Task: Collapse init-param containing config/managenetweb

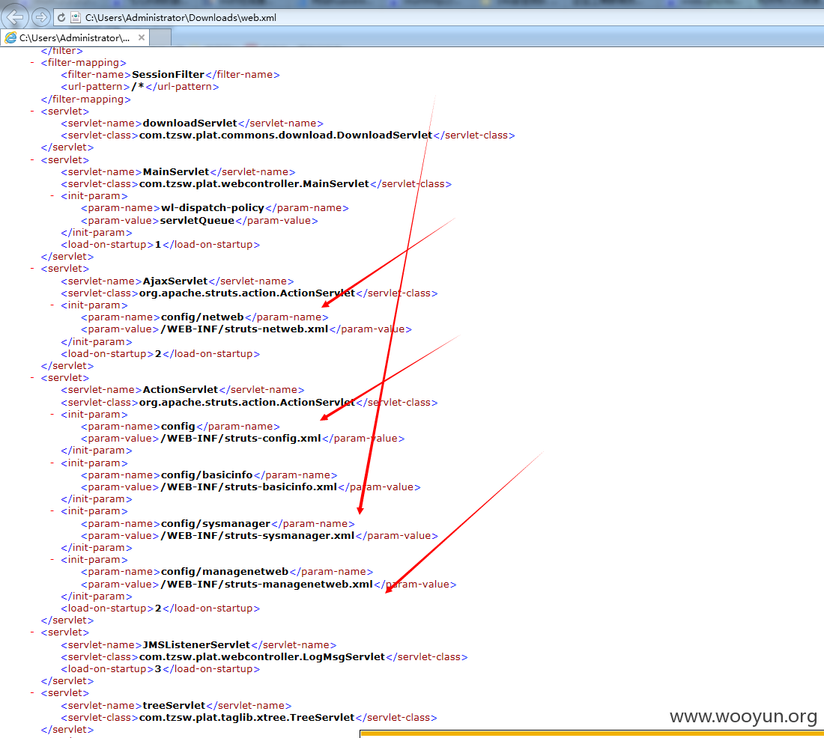Action: 52,559
